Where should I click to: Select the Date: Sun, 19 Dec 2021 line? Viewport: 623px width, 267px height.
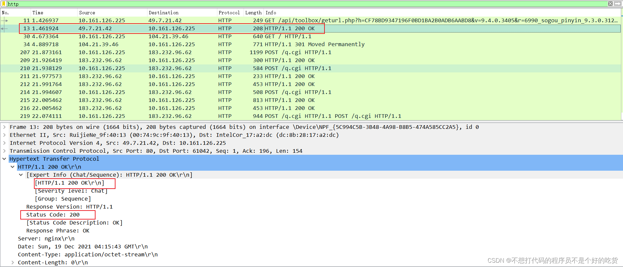click(83, 247)
